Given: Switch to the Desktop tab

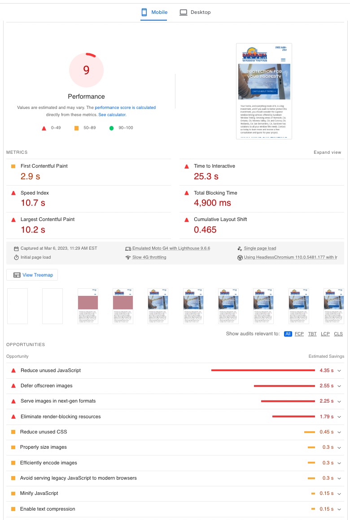Looking at the screenshot, I should click(200, 13).
